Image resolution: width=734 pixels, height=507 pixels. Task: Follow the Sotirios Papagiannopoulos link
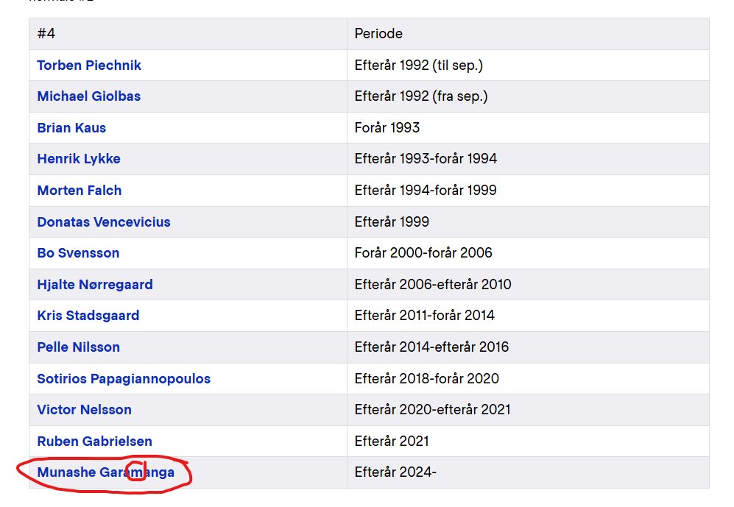124,378
